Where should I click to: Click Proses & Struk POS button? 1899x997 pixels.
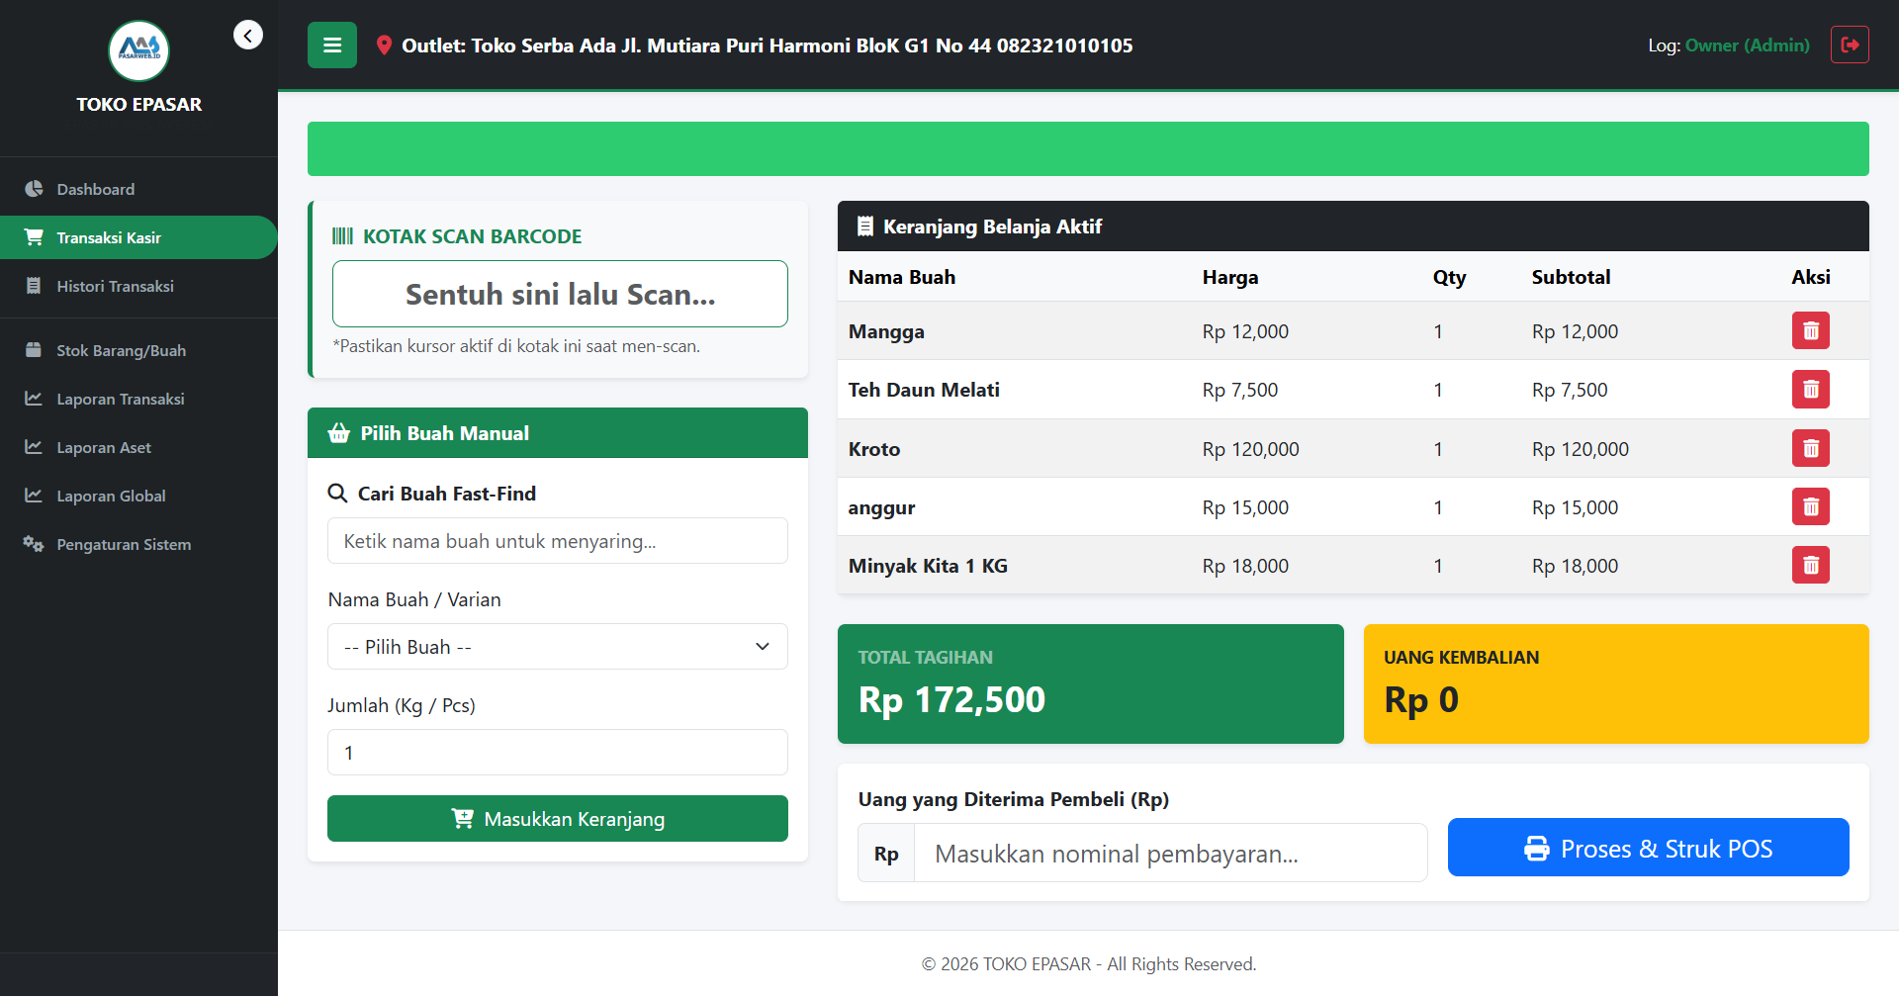pos(1649,848)
